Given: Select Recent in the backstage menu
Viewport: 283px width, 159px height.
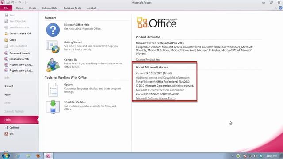Looking at the screenshot, I should [9, 86].
